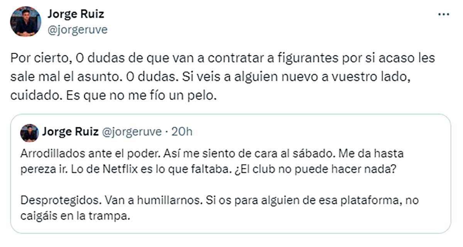Click the last quoted line "caigáis en la trampa."

click(x=74, y=216)
